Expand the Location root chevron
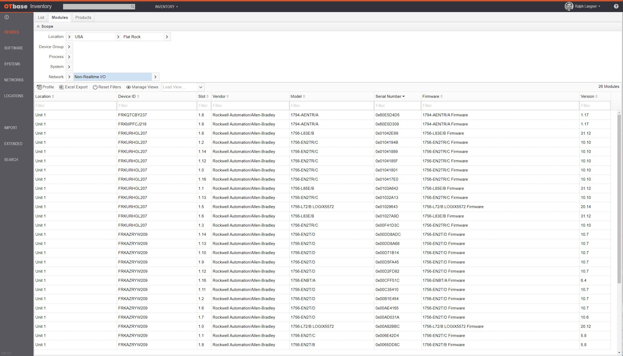The height and width of the screenshot is (356, 623). (69, 37)
